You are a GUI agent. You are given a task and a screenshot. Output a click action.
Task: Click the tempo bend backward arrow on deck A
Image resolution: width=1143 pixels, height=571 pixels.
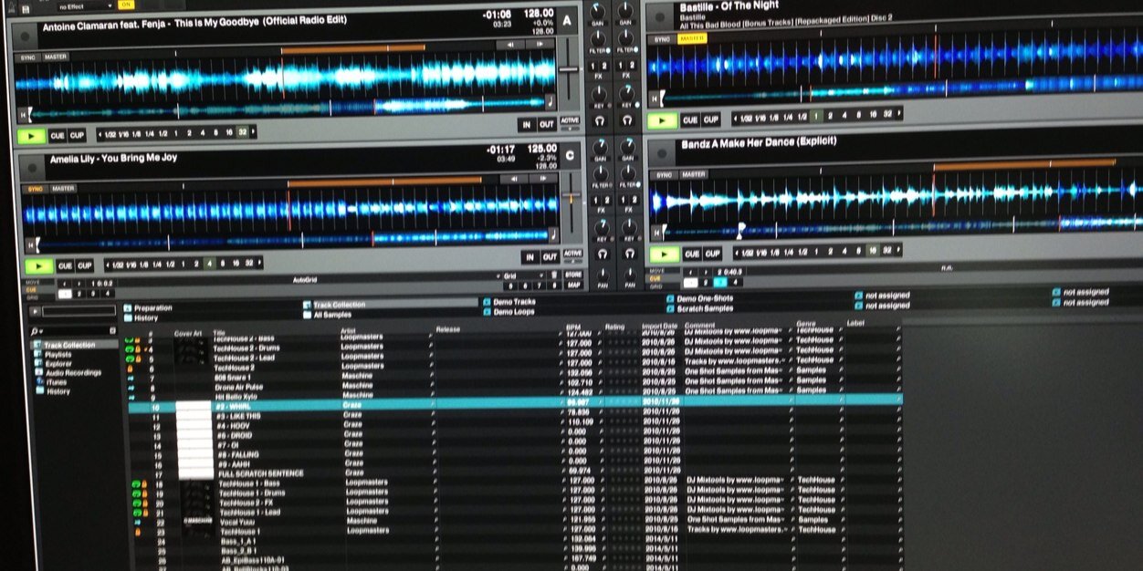tap(512, 45)
